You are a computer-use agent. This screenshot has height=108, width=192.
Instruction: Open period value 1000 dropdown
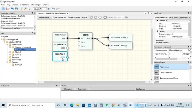(123, 17)
